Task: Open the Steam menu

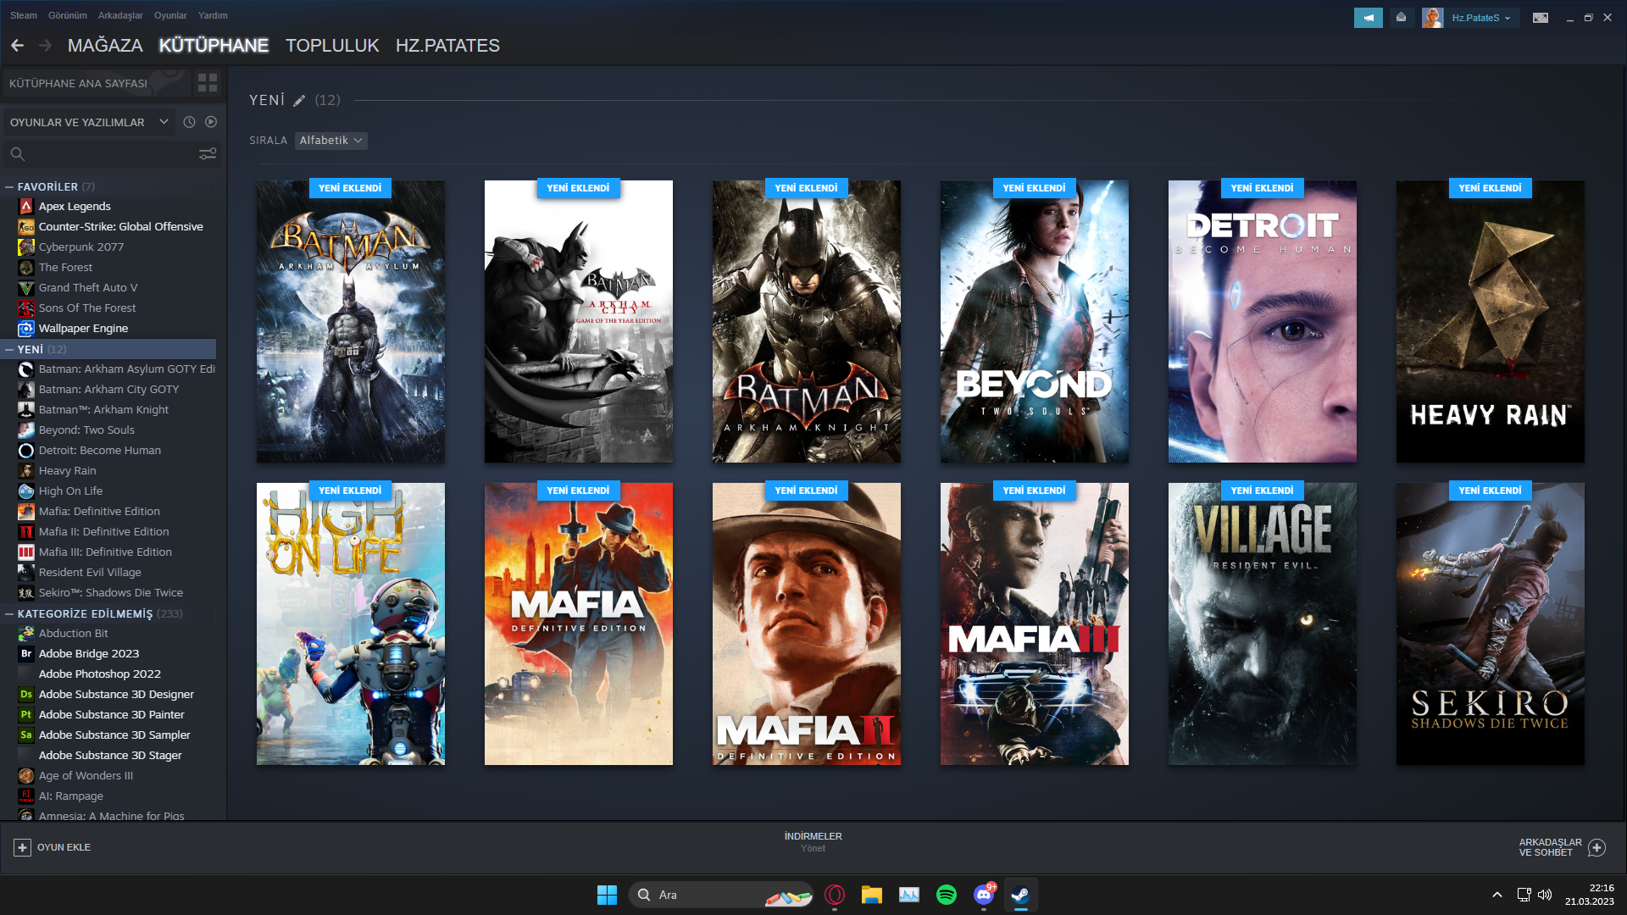Action: pyautogui.click(x=24, y=15)
